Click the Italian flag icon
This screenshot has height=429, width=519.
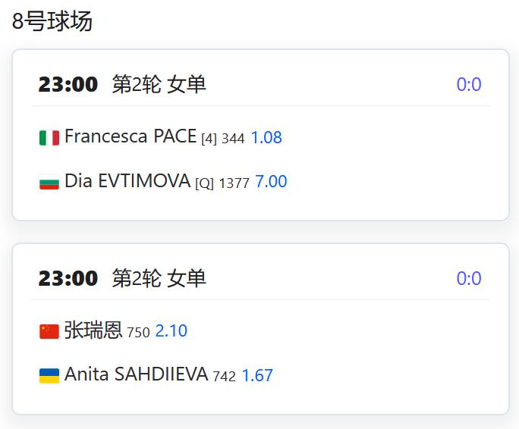pyautogui.click(x=49, y=138)
